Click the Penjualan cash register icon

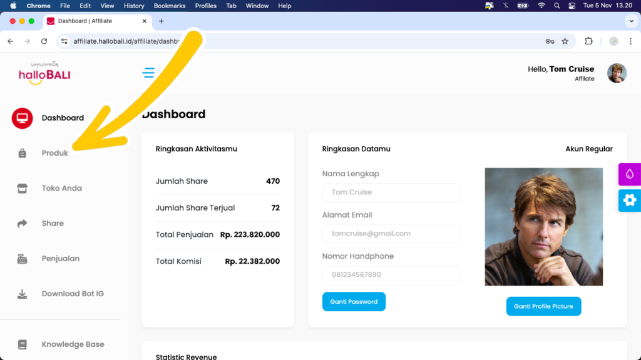[x=22, y=258]
